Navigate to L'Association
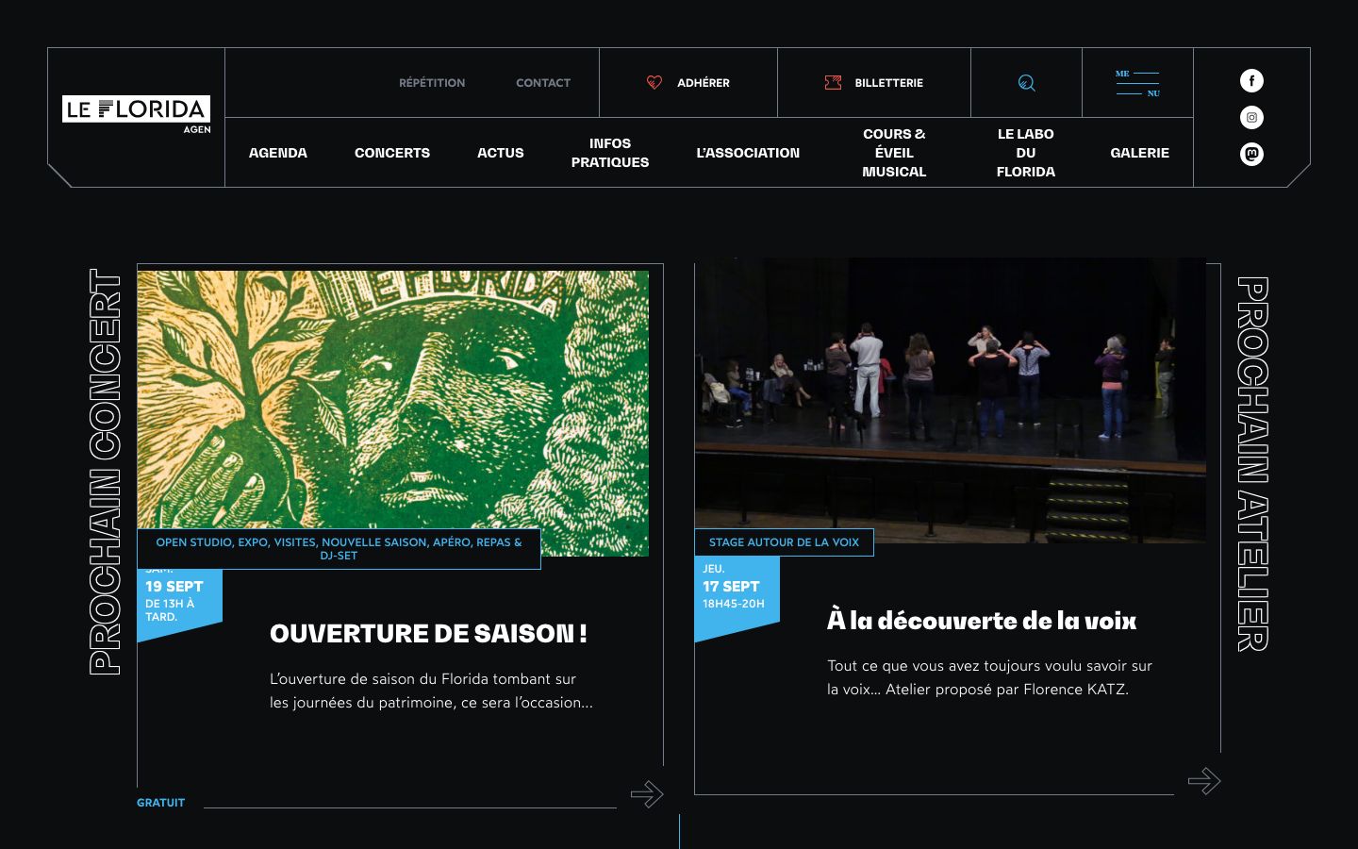The height and width of the screenshot is (849, 1358). pos(748,153)
